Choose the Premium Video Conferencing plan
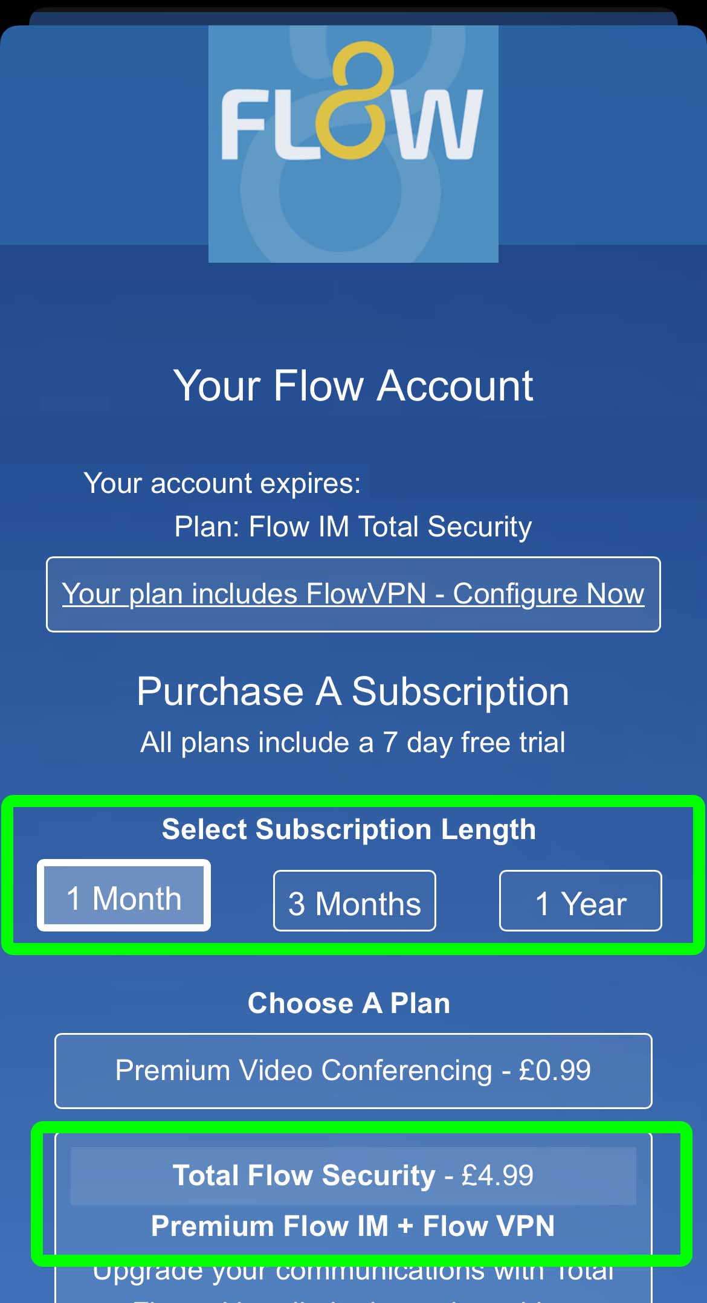The width and height of the screenshot is (707, 1303). click(353, 1072)
